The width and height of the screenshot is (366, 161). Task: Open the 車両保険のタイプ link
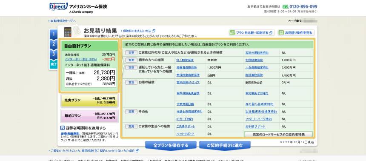188,83
